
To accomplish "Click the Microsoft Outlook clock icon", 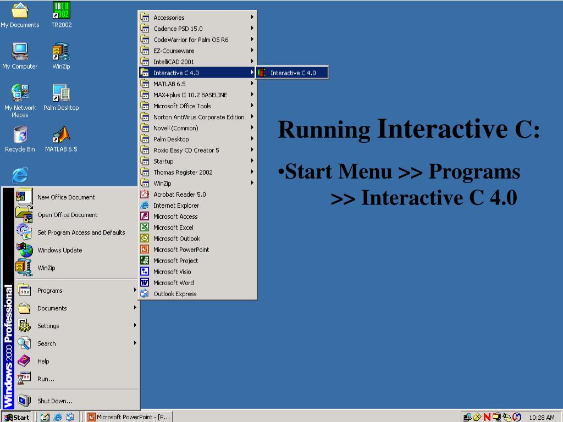I will click(145, 238).
